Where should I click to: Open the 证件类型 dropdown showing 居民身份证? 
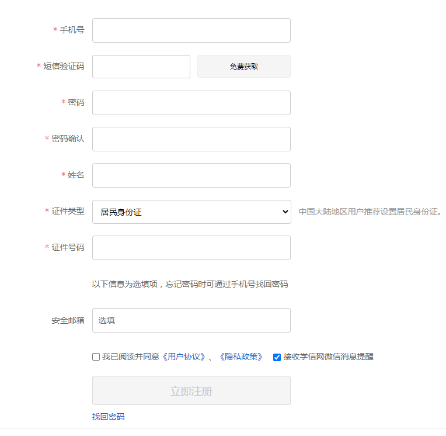[191, 212]
